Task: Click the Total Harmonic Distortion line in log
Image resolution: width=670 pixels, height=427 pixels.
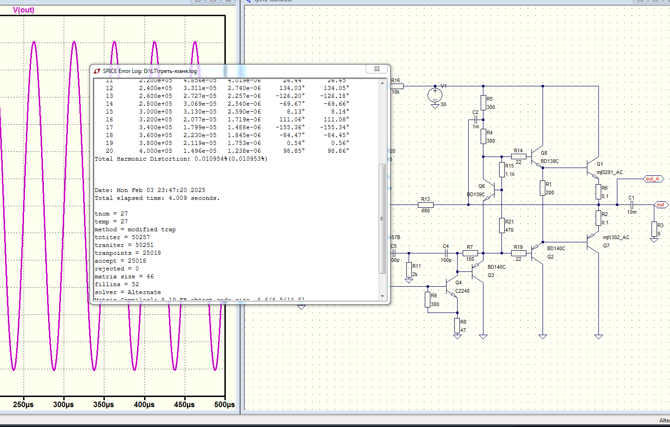Action: (181, 159)
